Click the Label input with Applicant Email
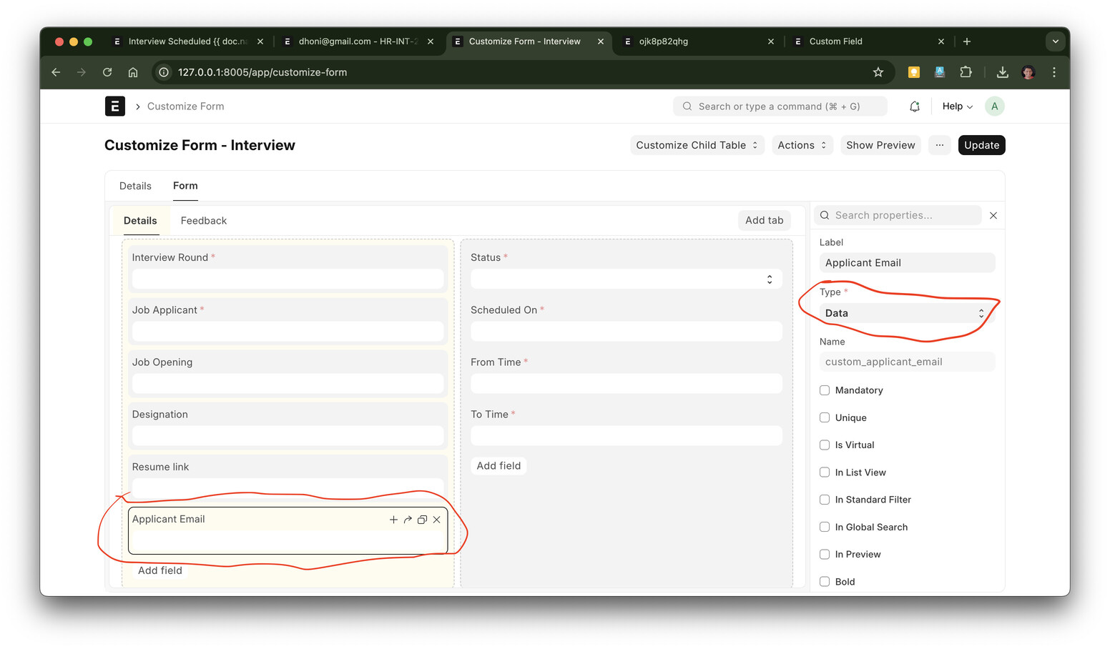The width and height of the screenshot is (1110, 649). click(x=907, y=263)
